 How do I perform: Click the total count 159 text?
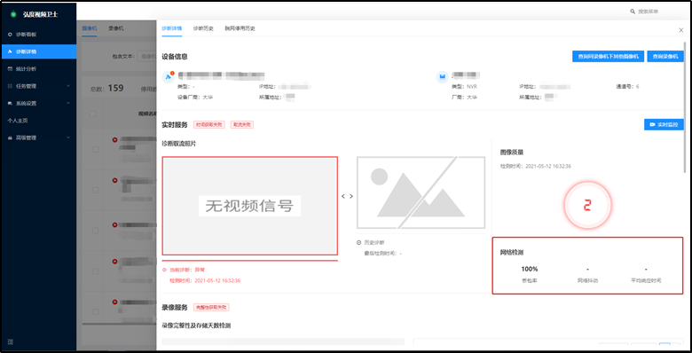tap(115, 89)
